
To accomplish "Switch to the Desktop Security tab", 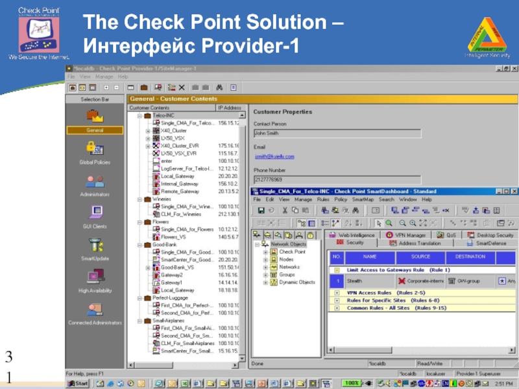I will tap(490, 235).
